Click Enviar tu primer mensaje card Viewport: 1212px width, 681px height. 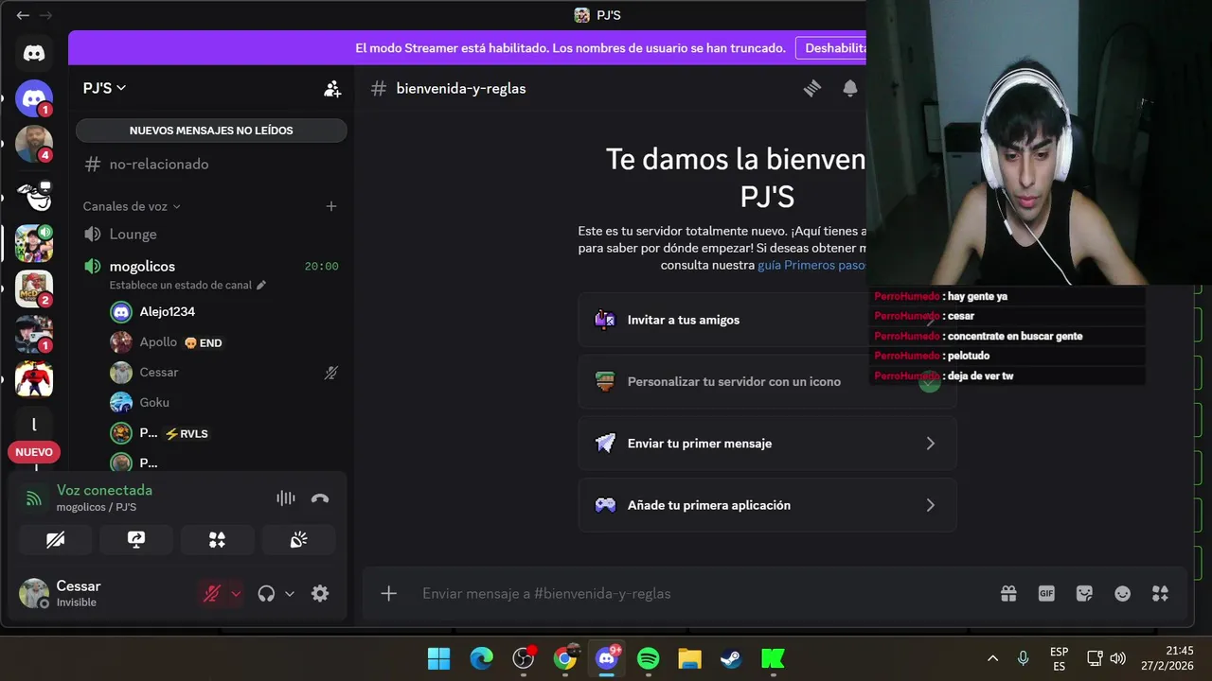point(767,443)
